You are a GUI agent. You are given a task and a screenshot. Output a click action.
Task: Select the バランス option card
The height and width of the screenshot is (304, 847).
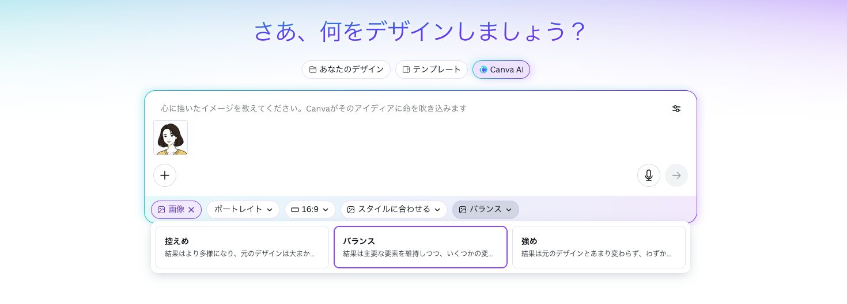coord(421,247)
